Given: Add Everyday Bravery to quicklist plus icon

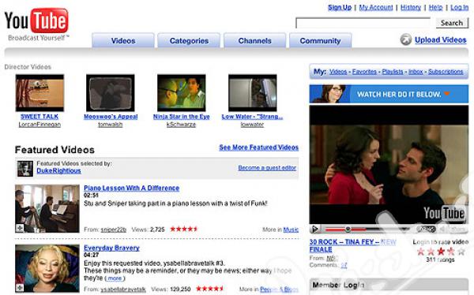Looking at the screenshot, I should click(x=20, y=288).
